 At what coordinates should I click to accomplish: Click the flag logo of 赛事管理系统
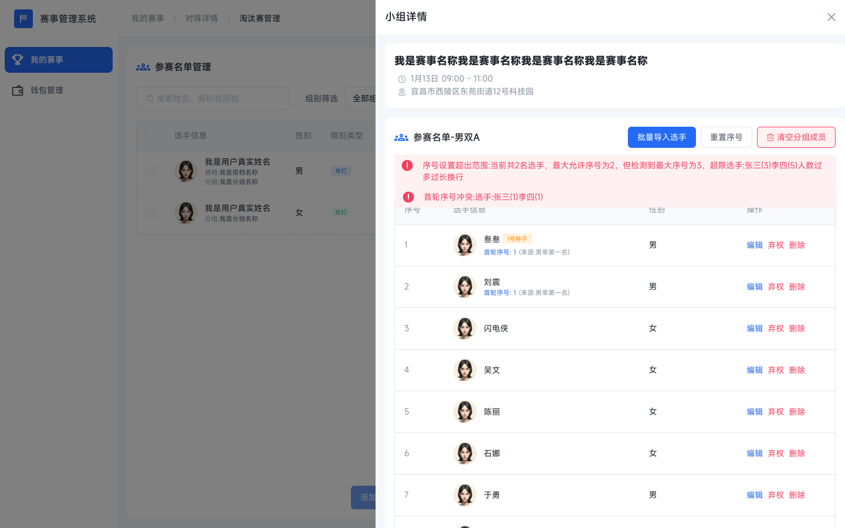(23, 19)
